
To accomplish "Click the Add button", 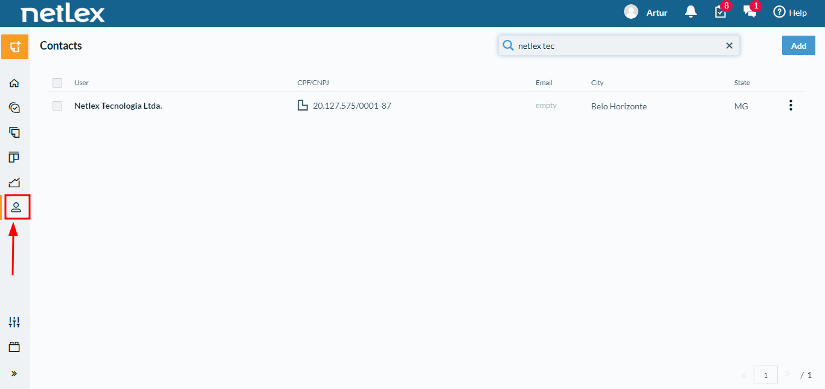I will (798, 45).
